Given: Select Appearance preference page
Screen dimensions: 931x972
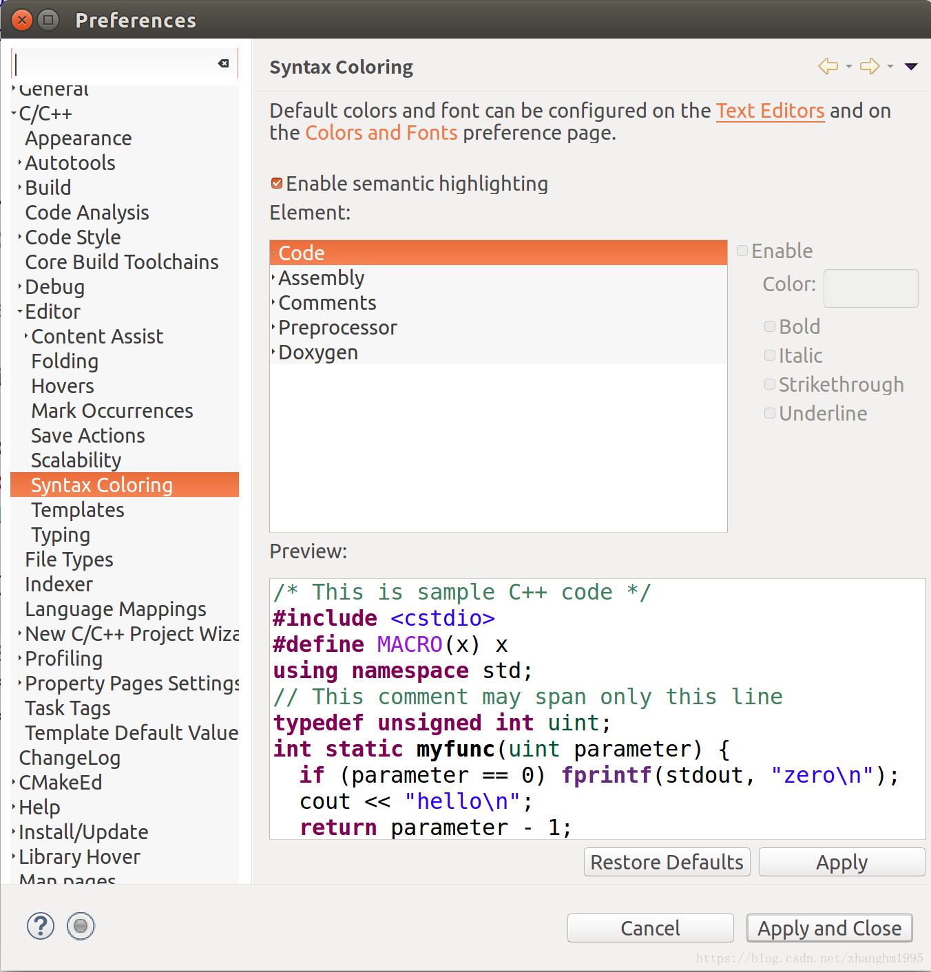Looking at the screenshot, I should pos(79,138).
